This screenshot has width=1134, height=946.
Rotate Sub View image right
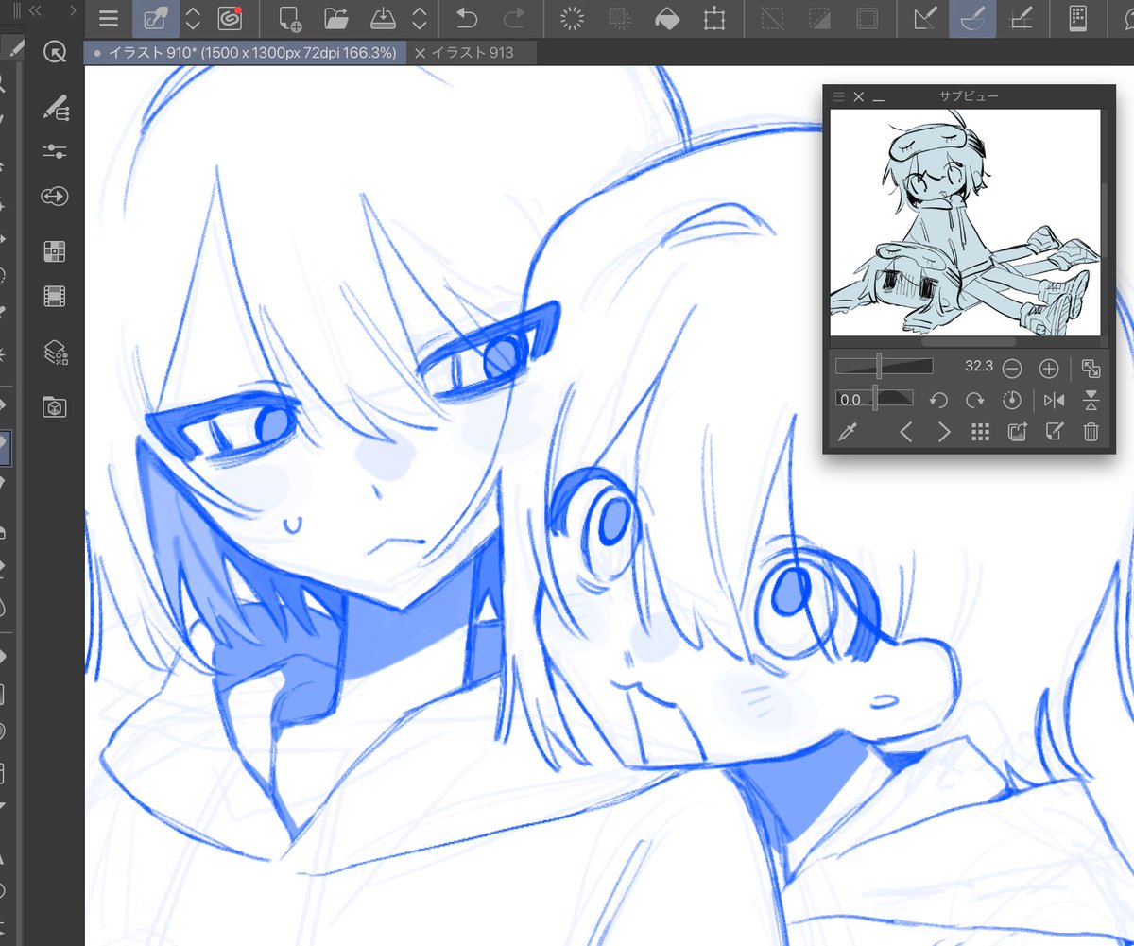pyautogui.click(x=975, y=400)
